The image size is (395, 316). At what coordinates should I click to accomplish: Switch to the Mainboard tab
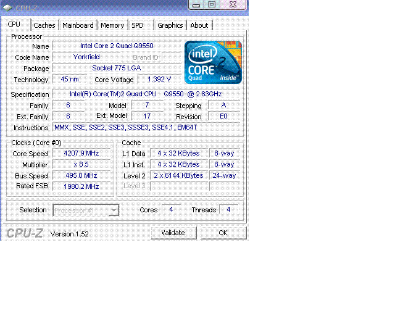(x=78, y=25)
